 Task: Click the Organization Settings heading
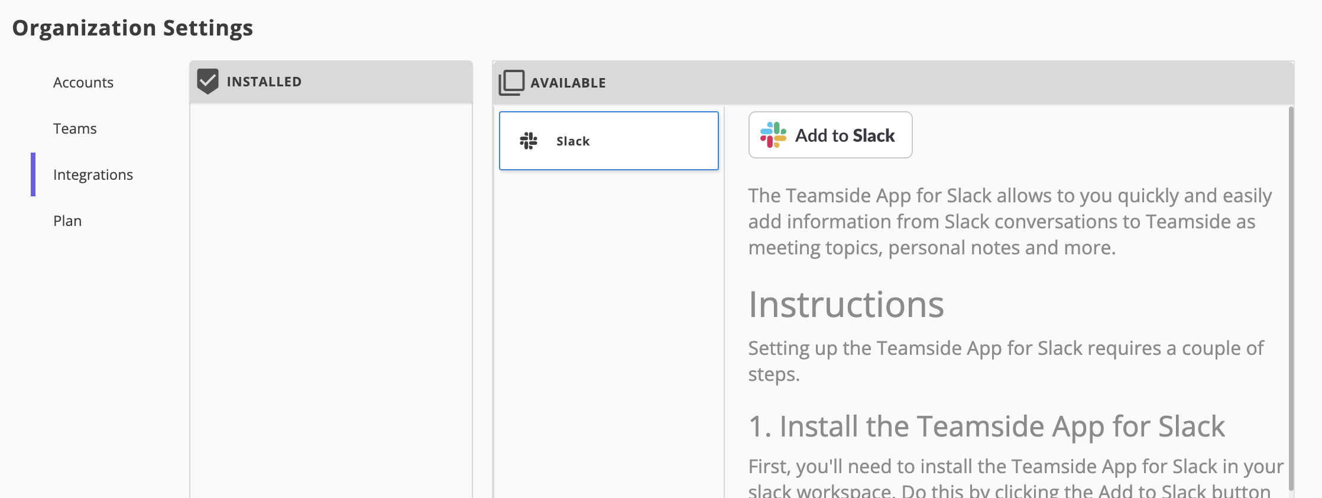click(x=132, y=28)
